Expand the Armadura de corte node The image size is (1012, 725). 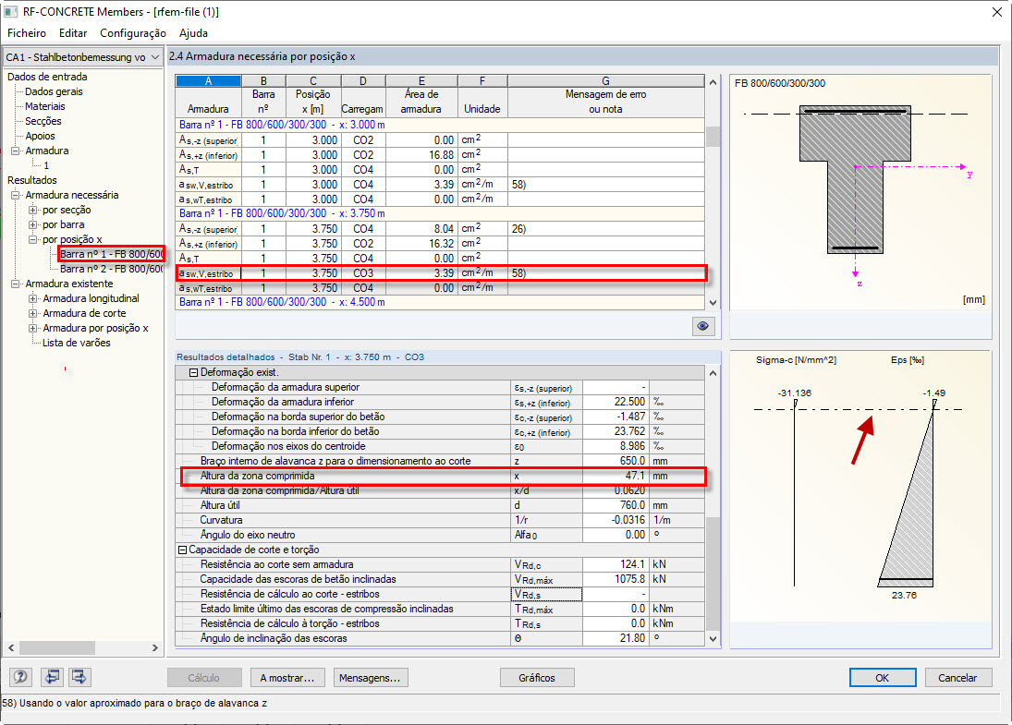pos(33,313)
